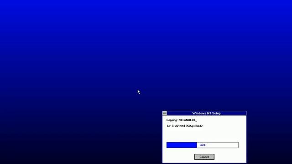Click the 'To: C:\WINNT35\System32' destination text

[184, 126]
